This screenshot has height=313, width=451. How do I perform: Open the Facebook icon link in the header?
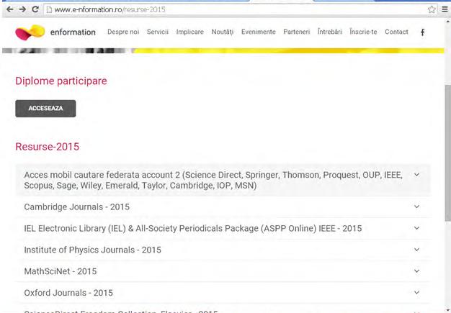click(x=422, y=32)
